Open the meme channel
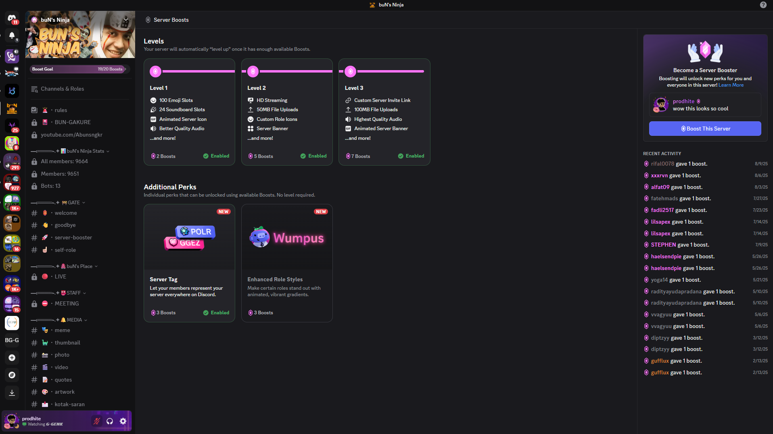Viewport: 773px width, 434px height. pyautogui.click(x=80, y=330)
